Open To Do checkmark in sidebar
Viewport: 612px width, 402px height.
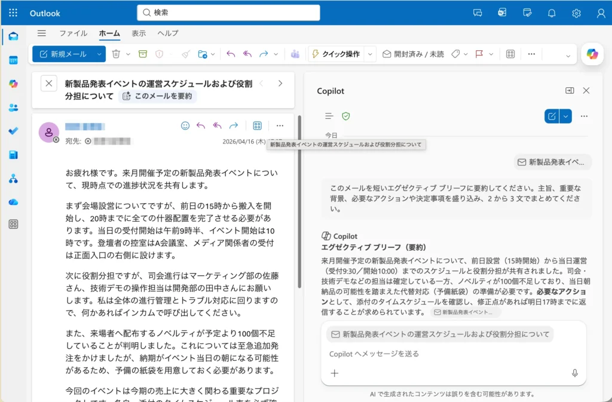tap(13, 131)
